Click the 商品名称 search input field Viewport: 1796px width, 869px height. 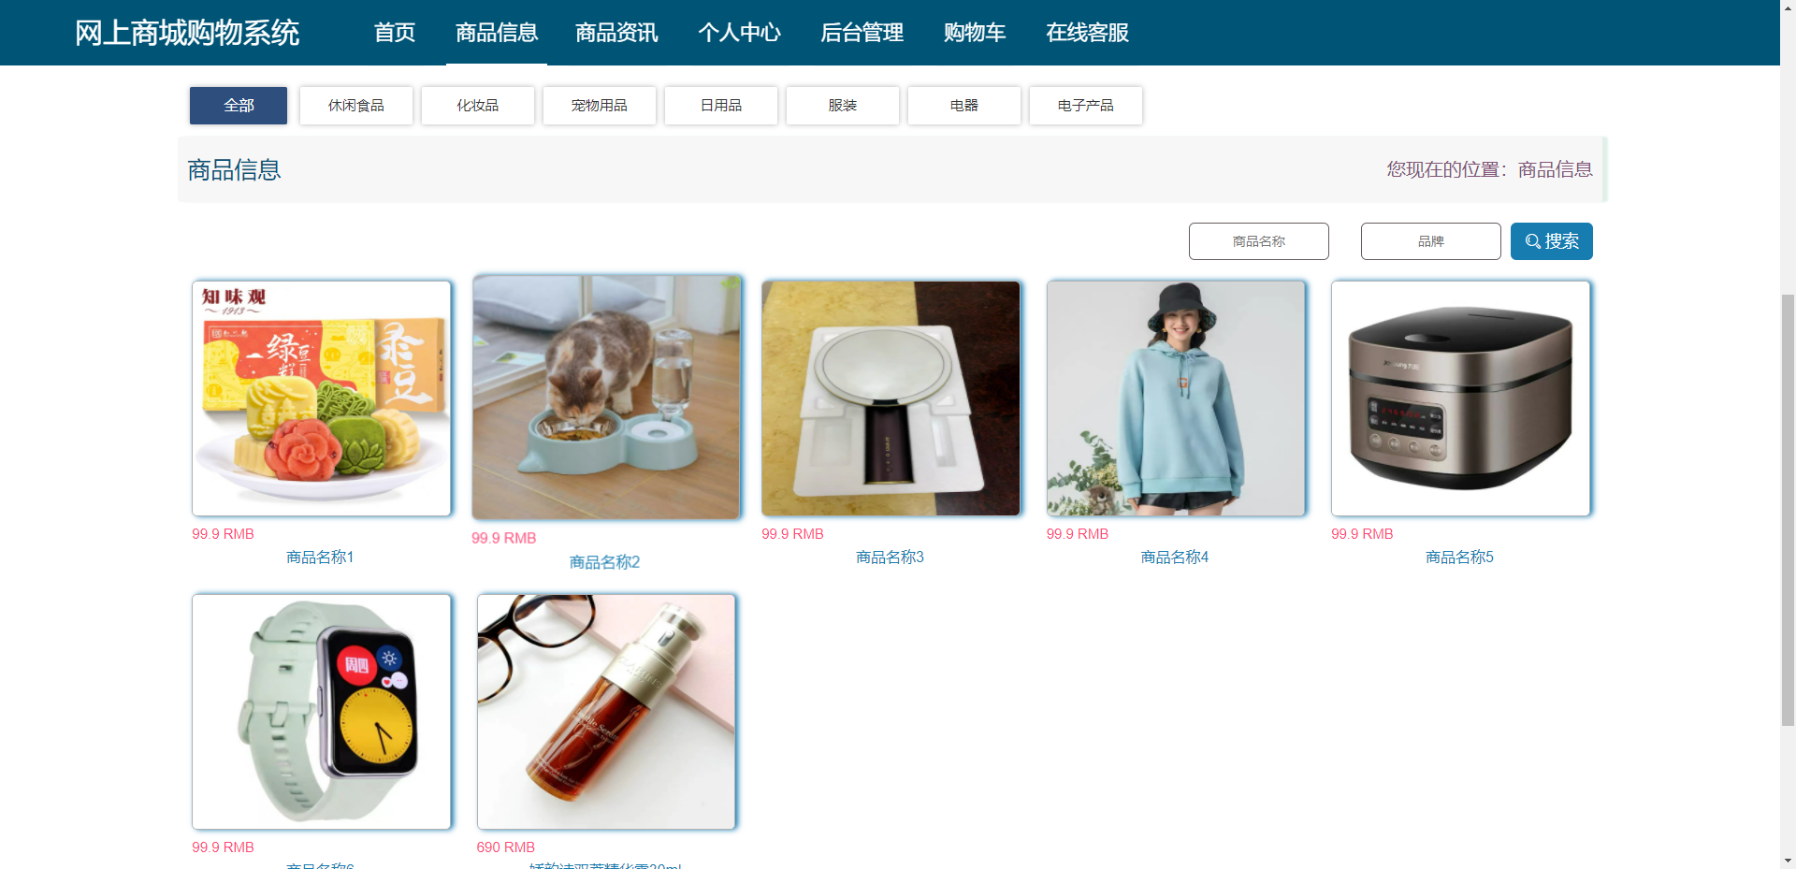[1259, 241]
